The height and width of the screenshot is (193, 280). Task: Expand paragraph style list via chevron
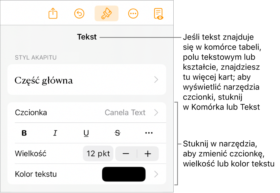click(156, 79)
